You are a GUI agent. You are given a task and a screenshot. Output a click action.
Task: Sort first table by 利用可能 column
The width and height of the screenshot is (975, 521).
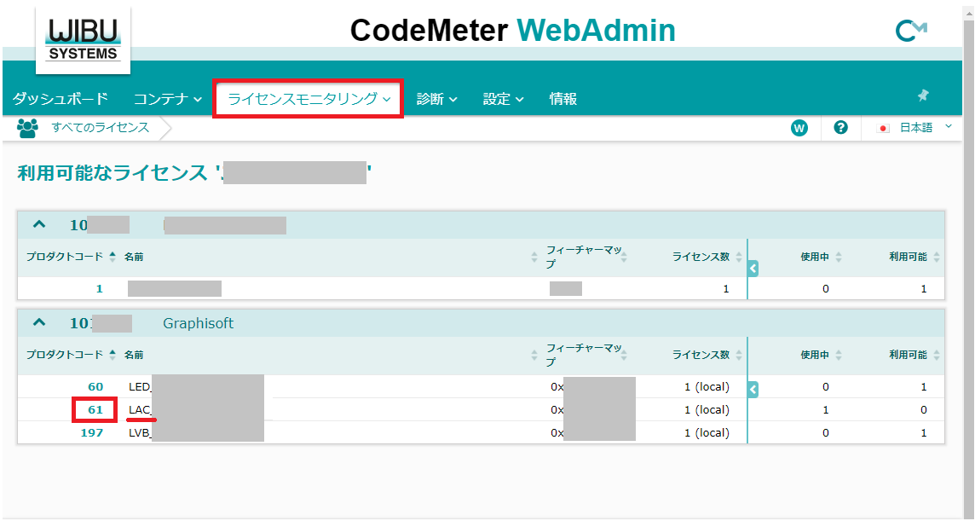coord(914,257)
